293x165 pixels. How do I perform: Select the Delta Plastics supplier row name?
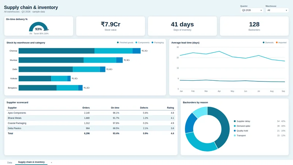click(14, 128)
